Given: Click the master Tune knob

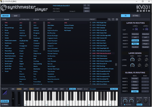Looking at the screenshot, I should tap(146, 101).
